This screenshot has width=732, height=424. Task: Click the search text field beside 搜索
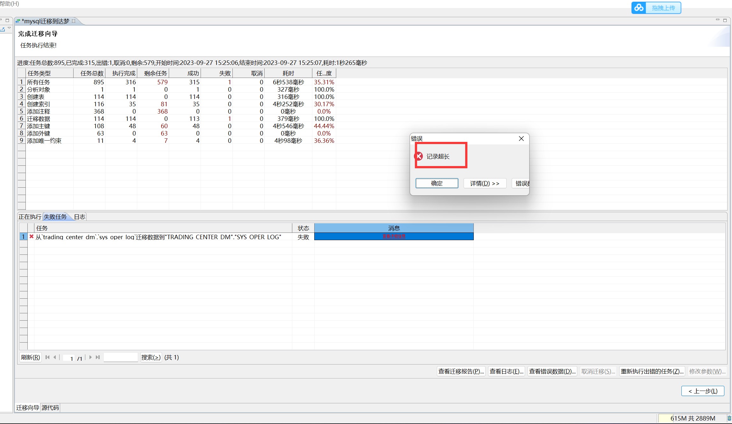pyautogui.click(x=121, y=357)
